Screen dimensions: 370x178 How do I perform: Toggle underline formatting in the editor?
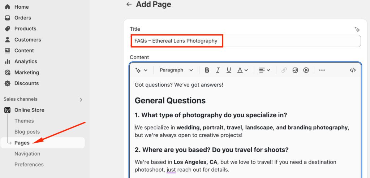coord(229,70)
